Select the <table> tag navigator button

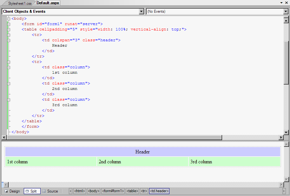click(x=132, y=191)
